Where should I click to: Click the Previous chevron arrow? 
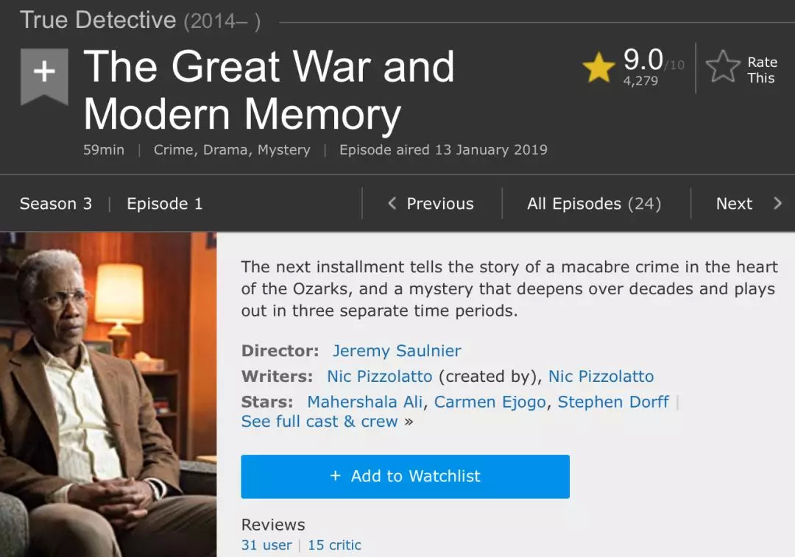(392, 204)
